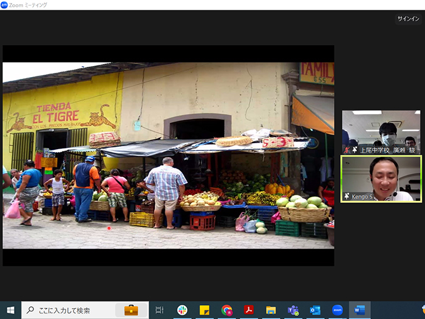425x319 pixels.
Task: Click the briefcase icon in search box
Action: [x=131, y=311]
